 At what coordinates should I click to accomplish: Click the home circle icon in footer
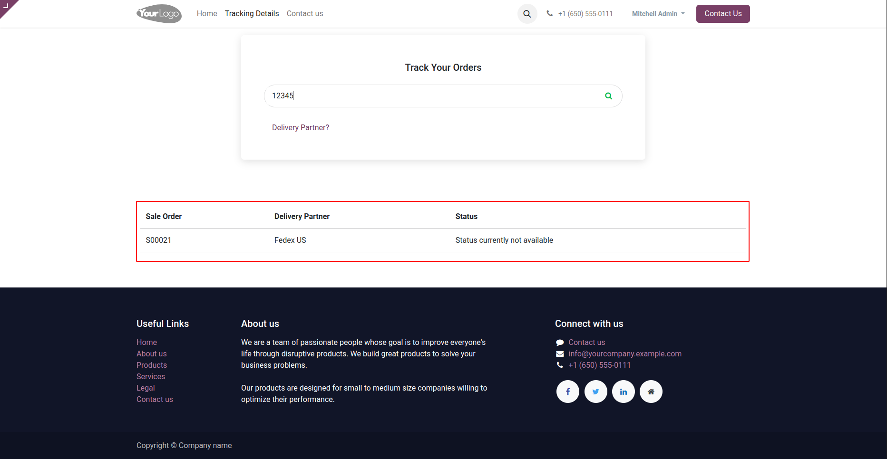(x=651, y=392)
